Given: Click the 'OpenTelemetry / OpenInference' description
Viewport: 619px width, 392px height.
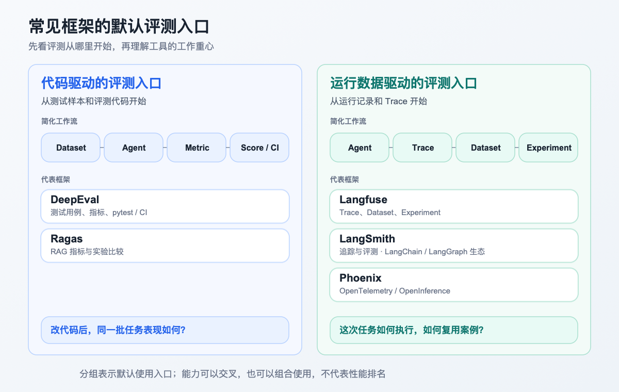Looking at the screenshot, I should click(x=395, y=291).
